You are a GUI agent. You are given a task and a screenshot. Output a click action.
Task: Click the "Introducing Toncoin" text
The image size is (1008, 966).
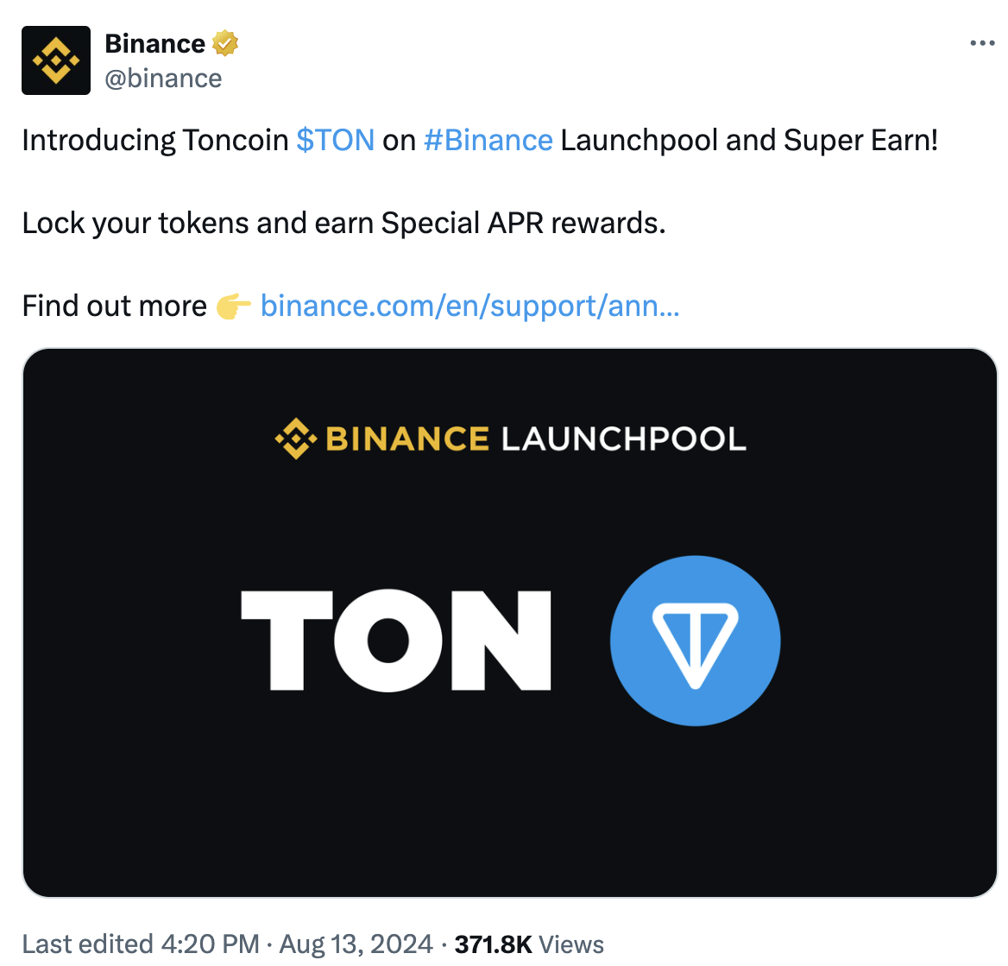tap(155, 140)
